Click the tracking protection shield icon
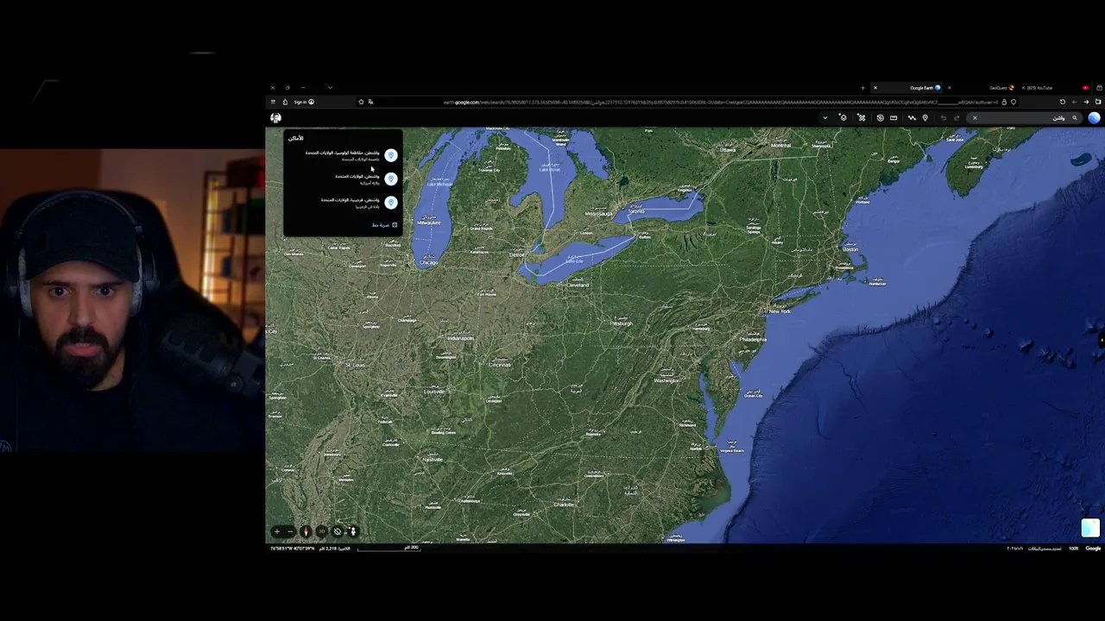1105x621 pixels. (x=1013, y=102)
